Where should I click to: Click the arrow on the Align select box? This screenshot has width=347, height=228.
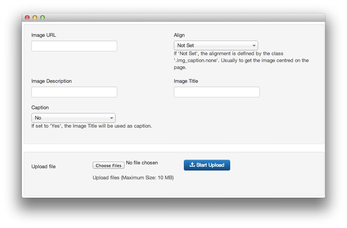pos(254,46)
